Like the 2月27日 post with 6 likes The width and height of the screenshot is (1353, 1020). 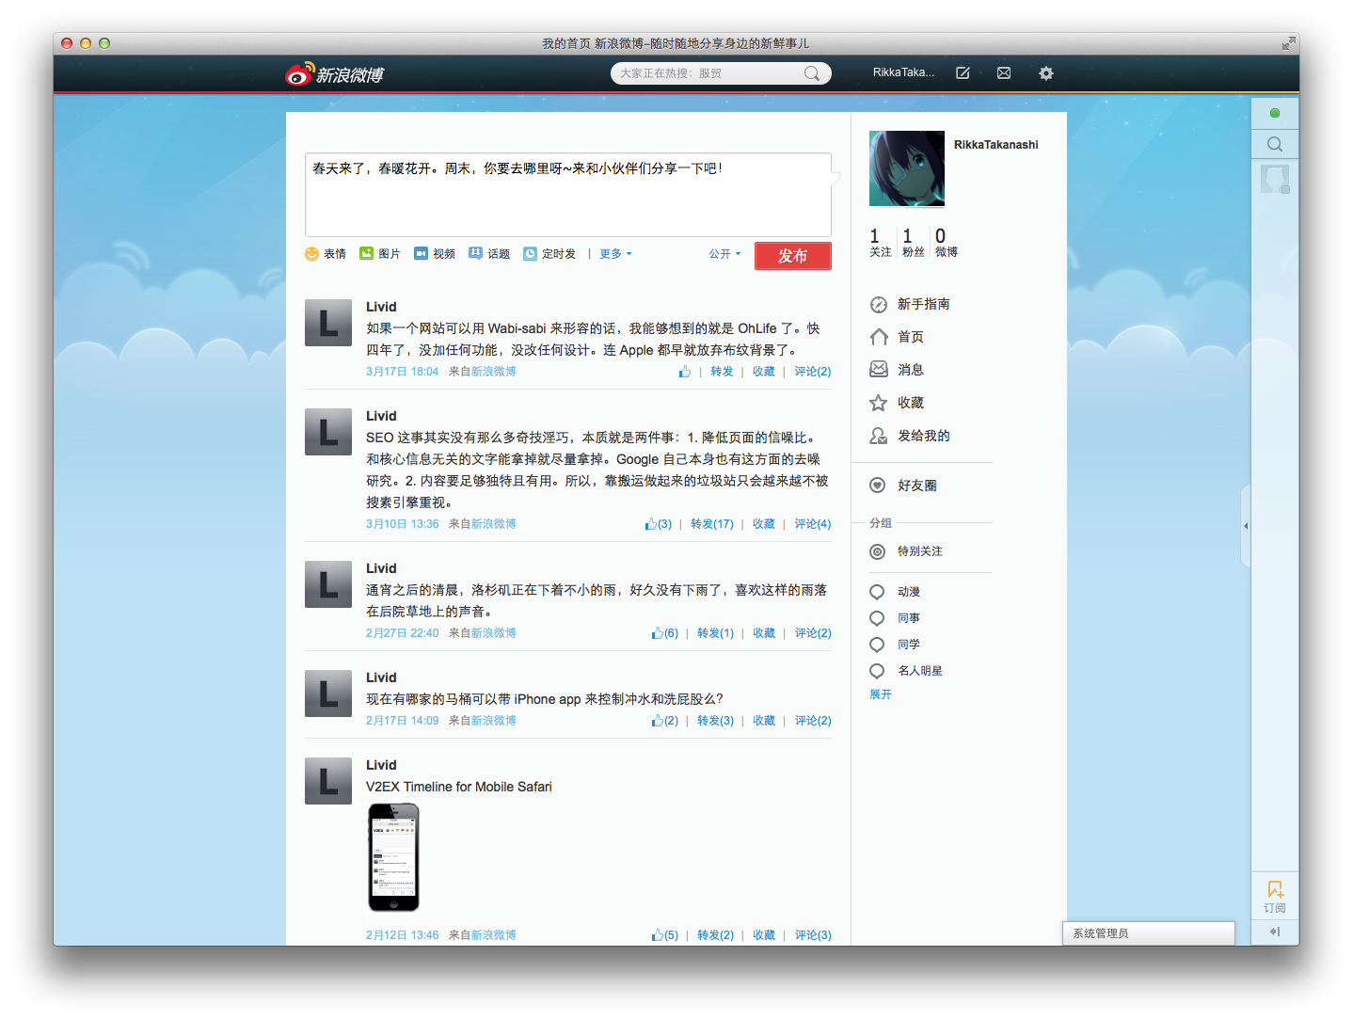click(x=665, y=633)
